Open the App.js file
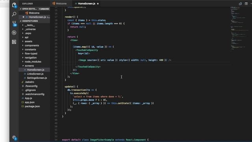 35,98
